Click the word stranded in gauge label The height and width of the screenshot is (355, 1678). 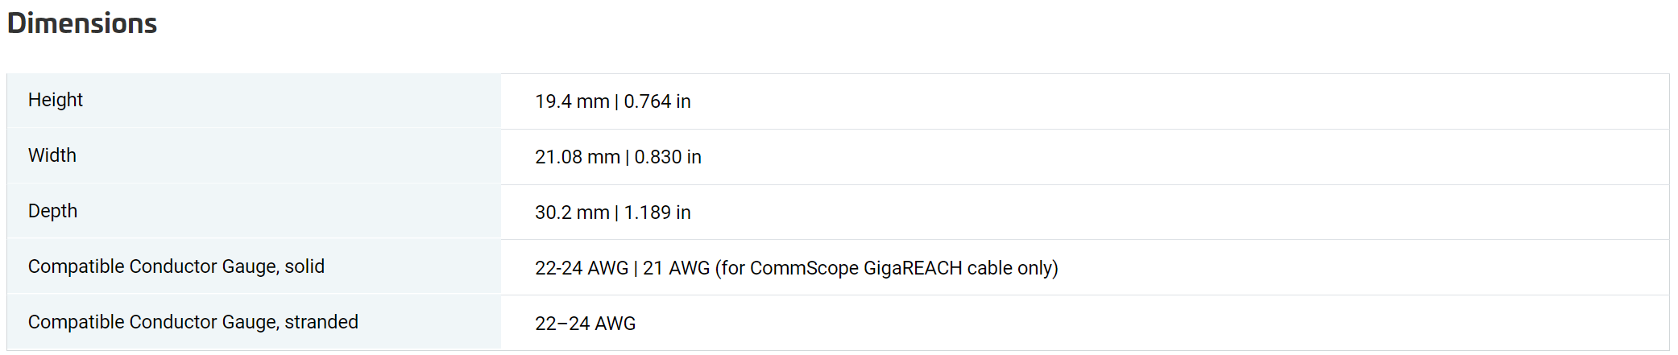[321, 322]
